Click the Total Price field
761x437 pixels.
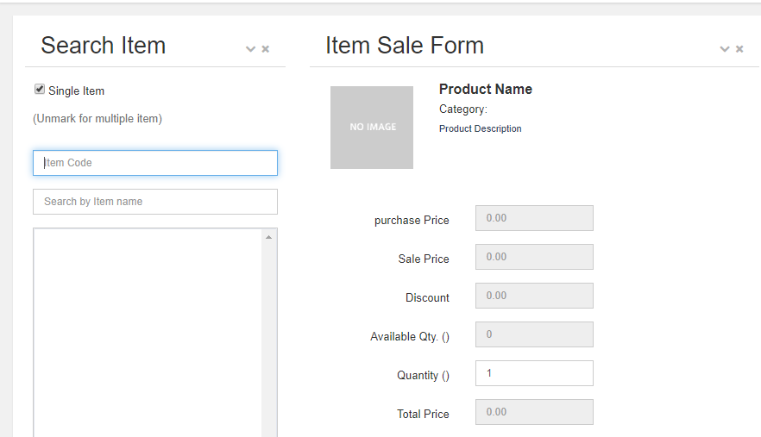tap(534, 412)
